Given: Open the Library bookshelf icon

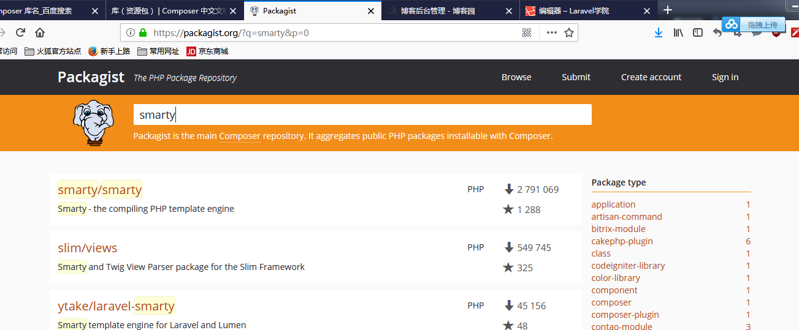Looking at the screenshot, I should (678, 32).
